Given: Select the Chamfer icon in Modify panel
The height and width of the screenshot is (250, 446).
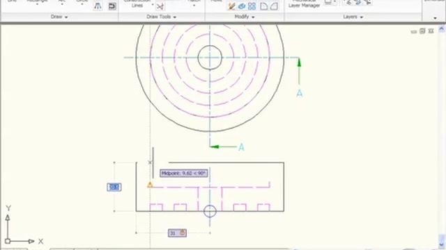Looking at the screenshot, I should (274, 6).
